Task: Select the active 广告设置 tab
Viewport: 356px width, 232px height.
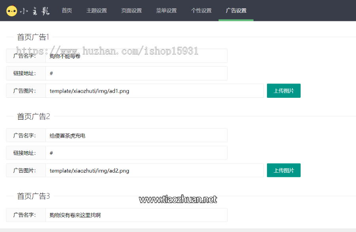Action: click(236, 11)
